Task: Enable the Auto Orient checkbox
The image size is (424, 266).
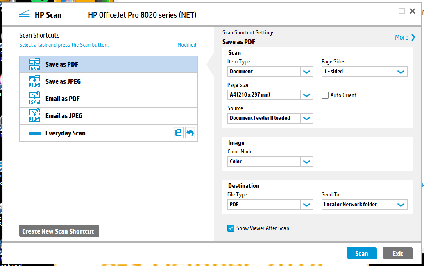Action: click(325, 95)
